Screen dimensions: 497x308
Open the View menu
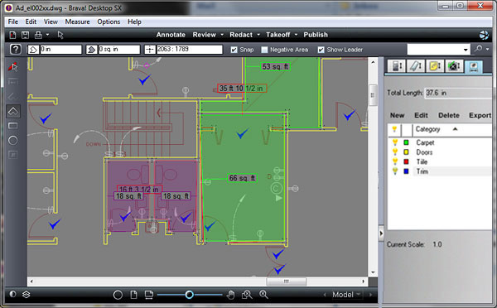[x=51, y=22]
